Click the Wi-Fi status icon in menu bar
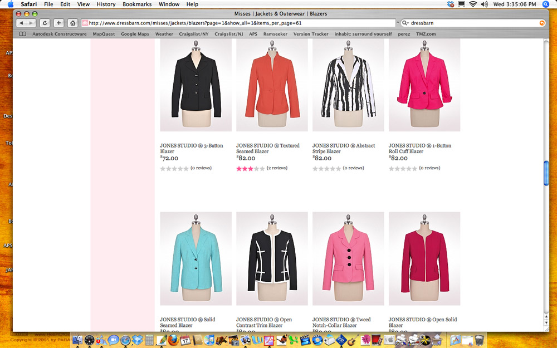This screenshot has width=557, height=348. [473, 4]
